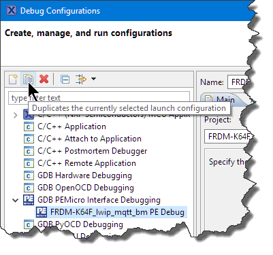Click the C/C++ Postmortem Debugger icon
Viewport: 273px width, 255px height.
pos(29,151)
